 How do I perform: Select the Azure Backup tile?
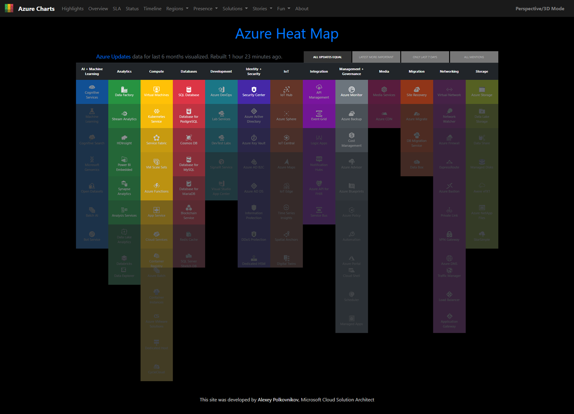pyautogui.click(x=352, y=116)
